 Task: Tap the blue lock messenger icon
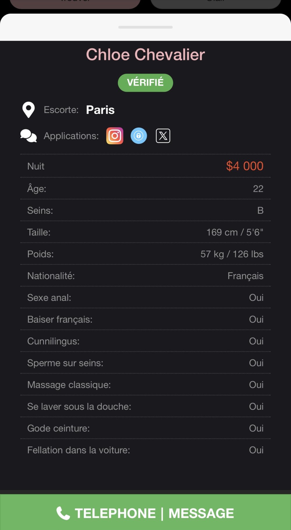(139, 136)
